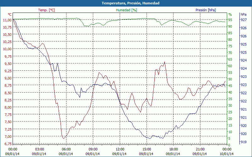
Task: Click the green '20' humidity axis value
Action: [x=230, y=119]
